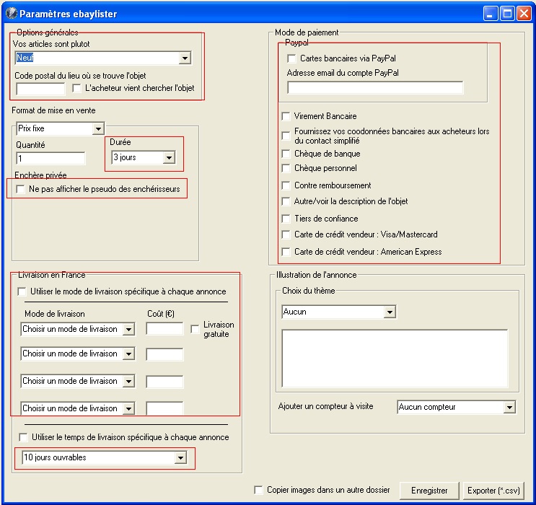This screenshot has height=505, width=536.
Task: Click the ebaylister app icon in the title bar
Action: pos(12,13)
